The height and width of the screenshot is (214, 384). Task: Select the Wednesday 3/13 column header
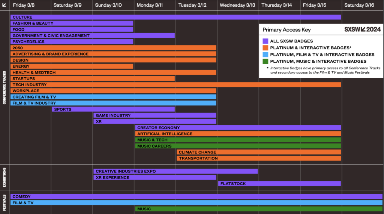237,5
